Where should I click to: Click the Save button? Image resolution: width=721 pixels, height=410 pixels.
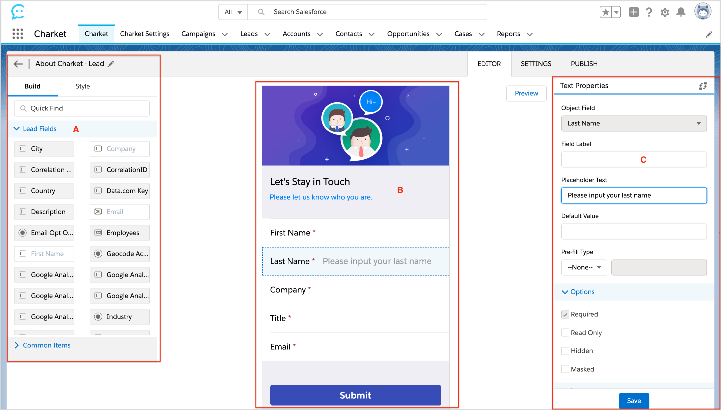pos(634,401)
